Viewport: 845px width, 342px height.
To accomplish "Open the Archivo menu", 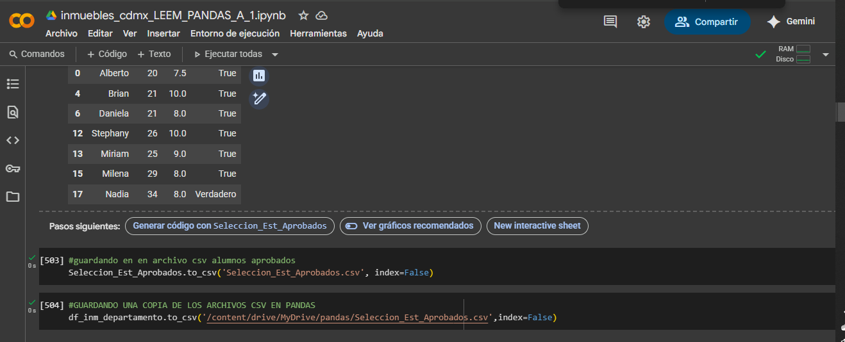I will [x=62, y=33].
